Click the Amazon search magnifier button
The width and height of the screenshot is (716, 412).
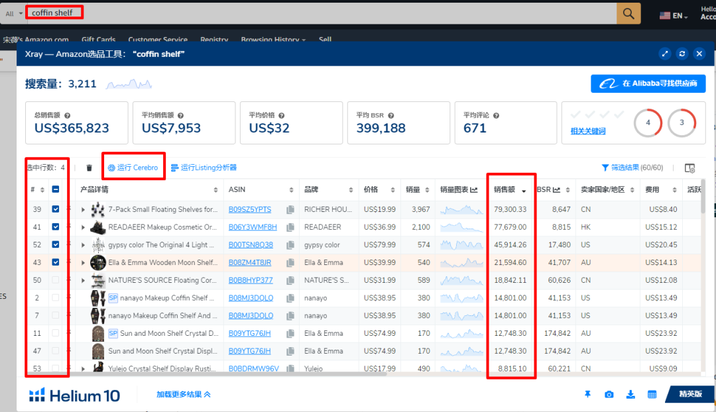click(x=628, y=13)
